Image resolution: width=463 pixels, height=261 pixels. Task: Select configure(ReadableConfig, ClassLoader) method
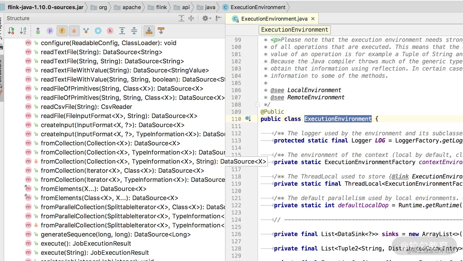click(108, 43)
